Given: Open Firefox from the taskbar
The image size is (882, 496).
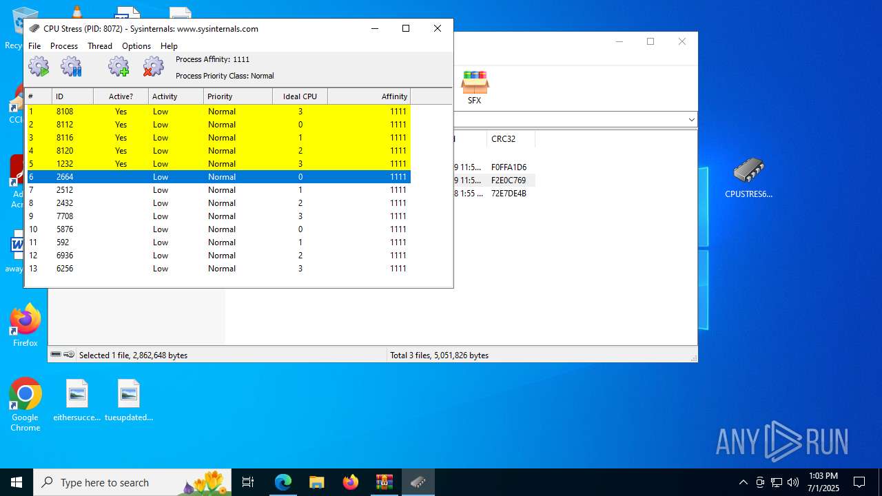Looking at the screenshot, I should click(351, 482).
